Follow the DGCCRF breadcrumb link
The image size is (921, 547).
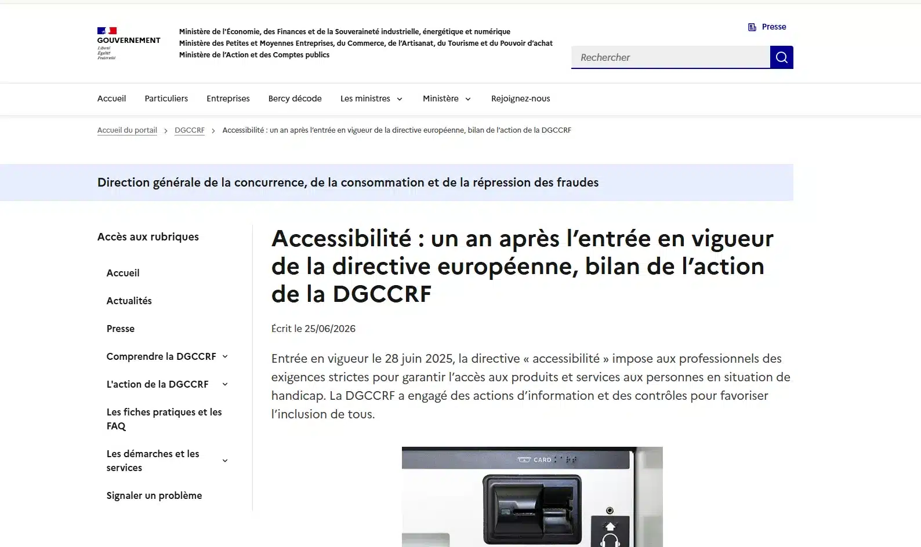click(190, 130)
